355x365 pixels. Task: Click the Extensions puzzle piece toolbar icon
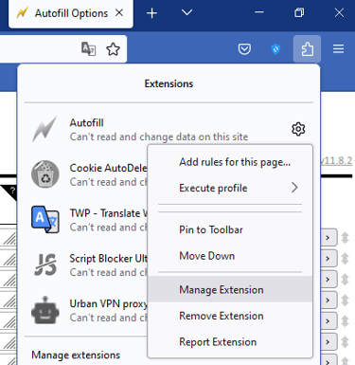coord(307,49)
